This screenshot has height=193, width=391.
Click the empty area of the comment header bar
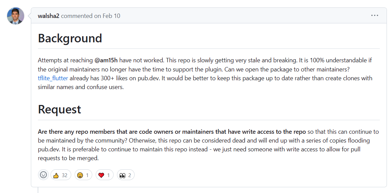(x=245, y=16)
